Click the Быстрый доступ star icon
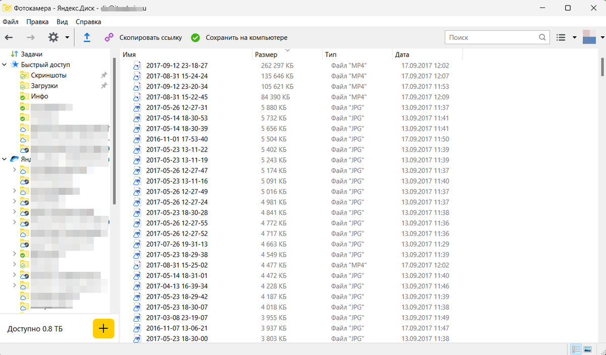This screenshot has height=355, width=606. [x=15, y=65]
